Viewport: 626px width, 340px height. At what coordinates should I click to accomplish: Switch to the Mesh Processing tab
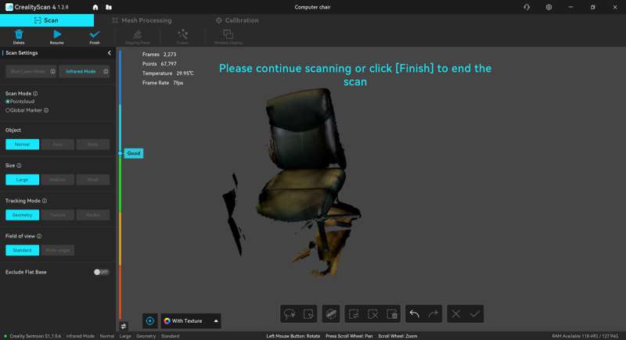point(142,20)
